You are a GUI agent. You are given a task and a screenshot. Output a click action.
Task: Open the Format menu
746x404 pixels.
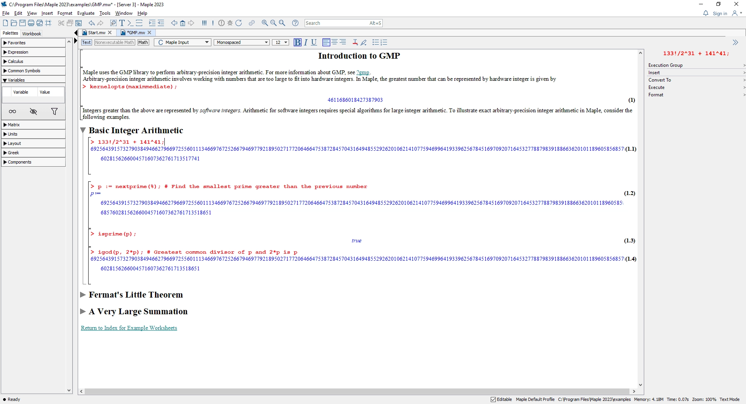point(65,13)
